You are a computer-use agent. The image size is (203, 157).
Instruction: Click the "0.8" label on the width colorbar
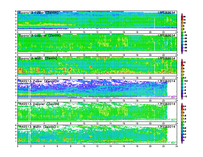click(x=185, y=128)
